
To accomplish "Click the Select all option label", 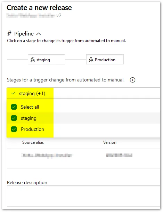I will [30, 107].
